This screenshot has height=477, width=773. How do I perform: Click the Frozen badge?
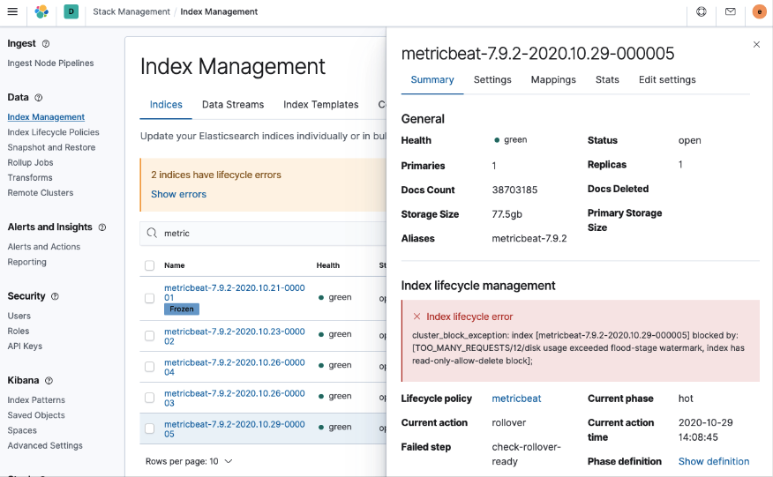pyautogui.click(x=182, y=309)
